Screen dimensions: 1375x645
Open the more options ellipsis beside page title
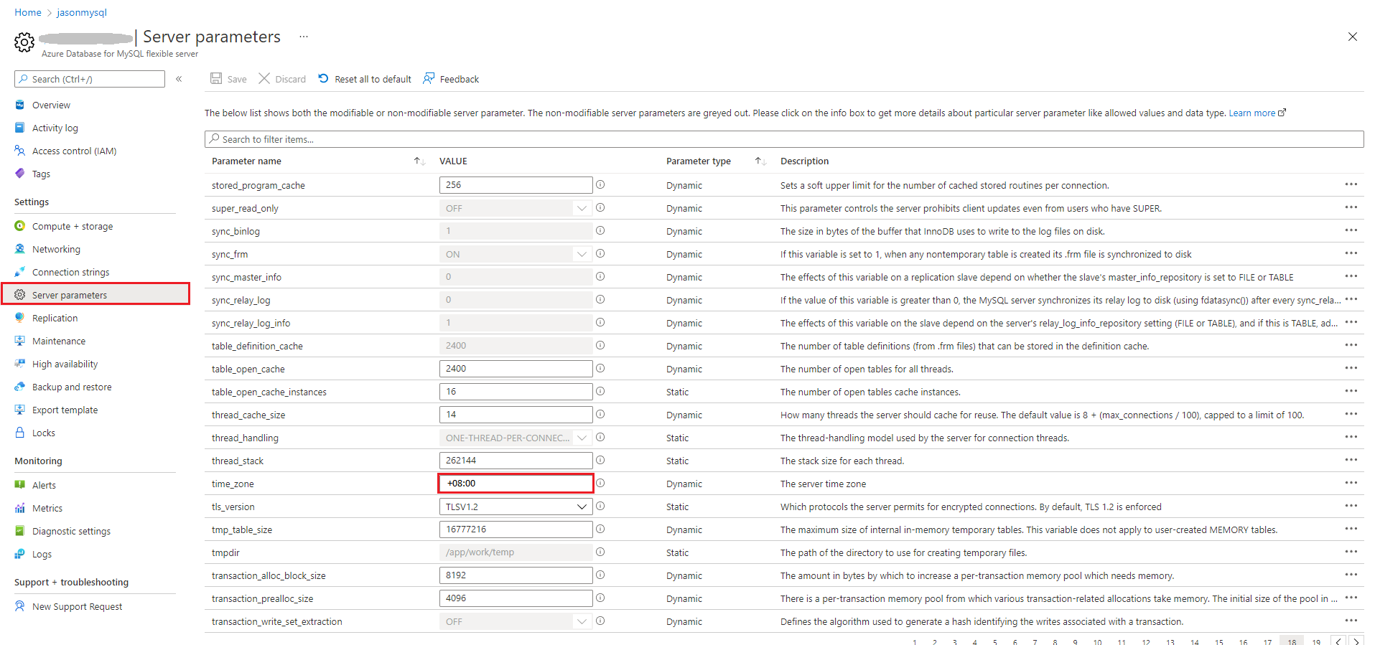304,37
